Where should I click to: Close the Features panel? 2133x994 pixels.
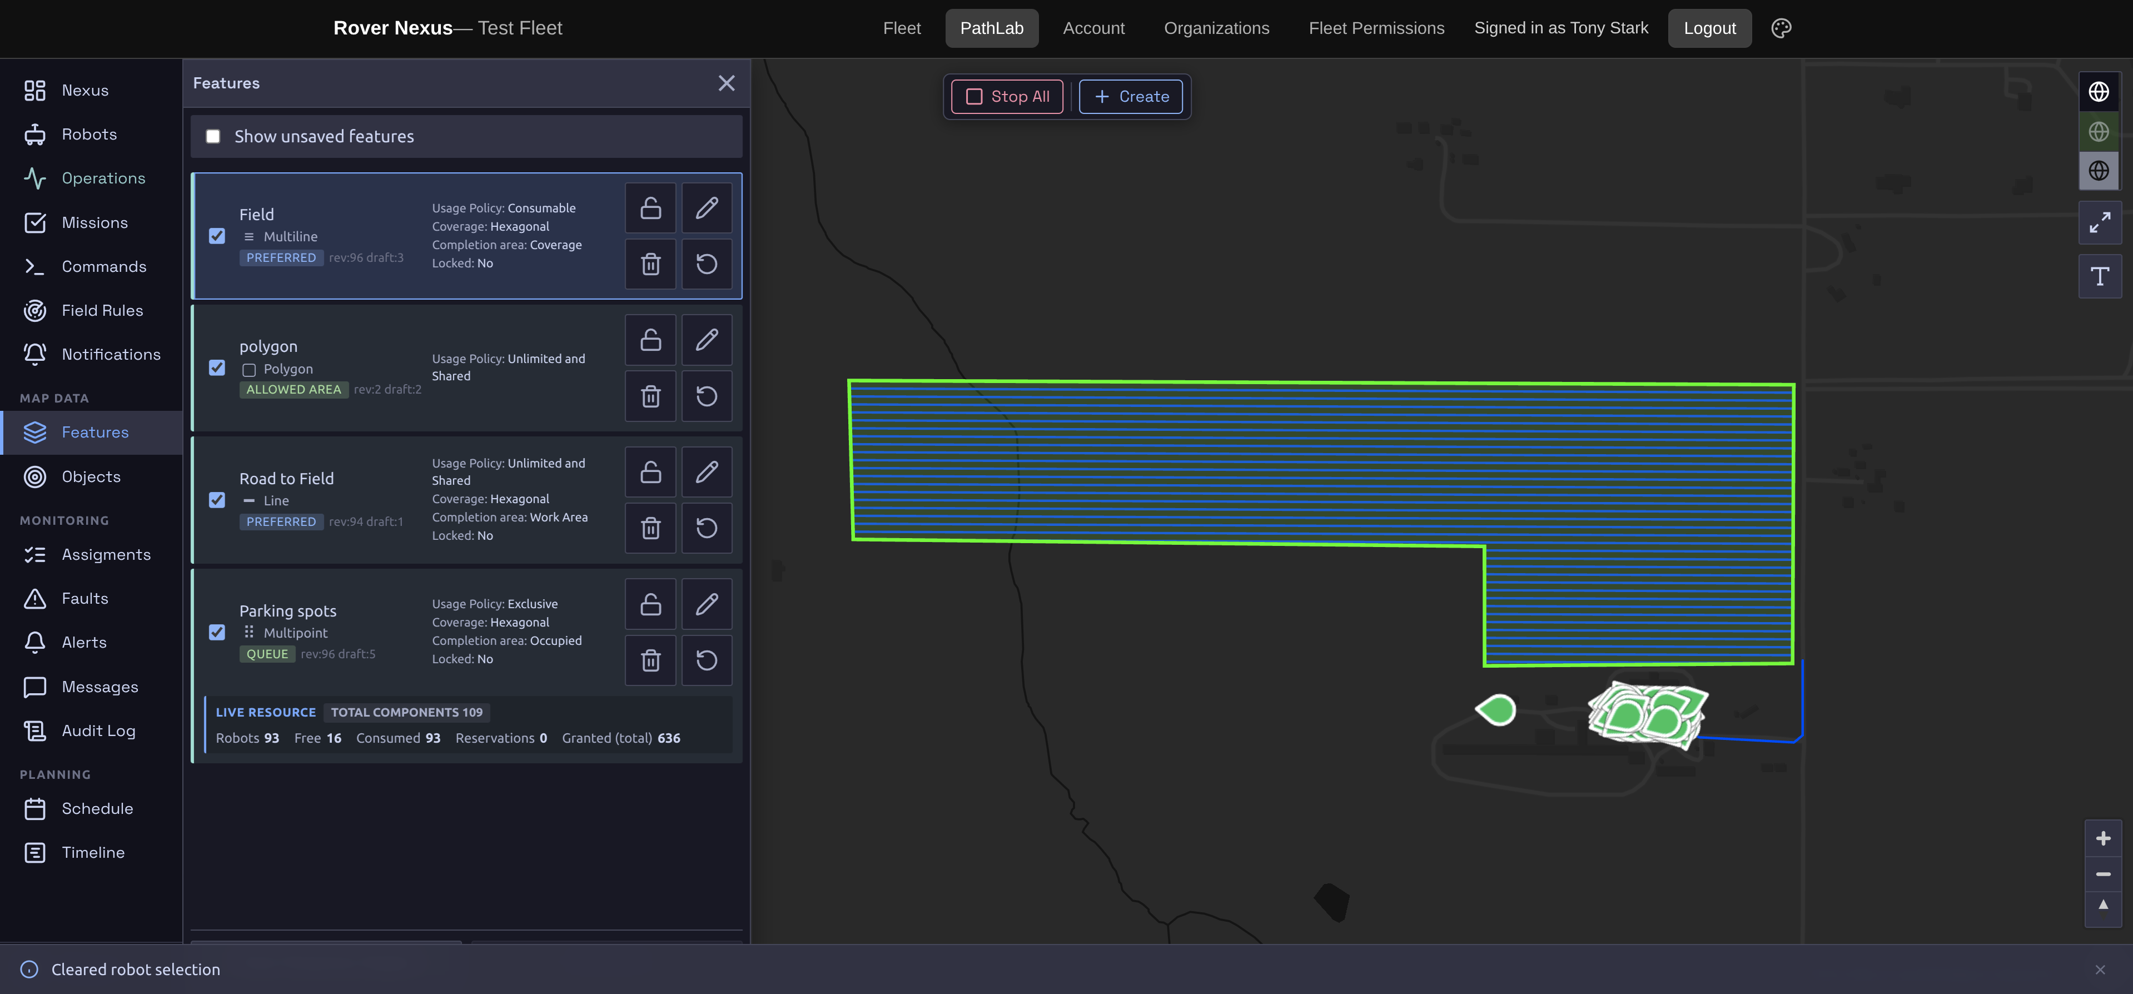(726, 83)
